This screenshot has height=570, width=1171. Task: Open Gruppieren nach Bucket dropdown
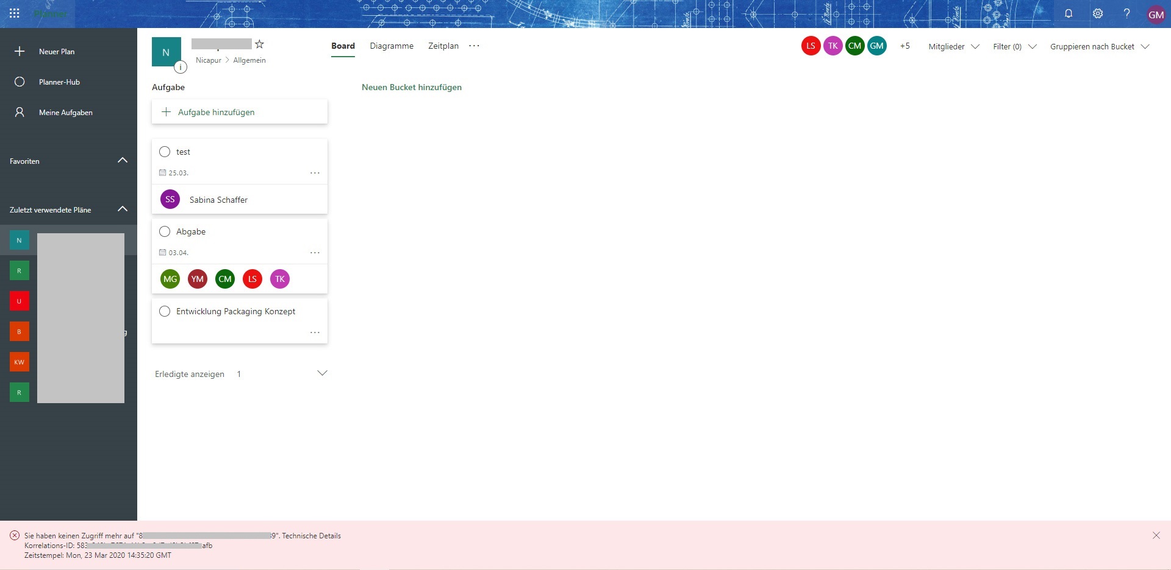pyautogui.click(x=1099, y=46)
